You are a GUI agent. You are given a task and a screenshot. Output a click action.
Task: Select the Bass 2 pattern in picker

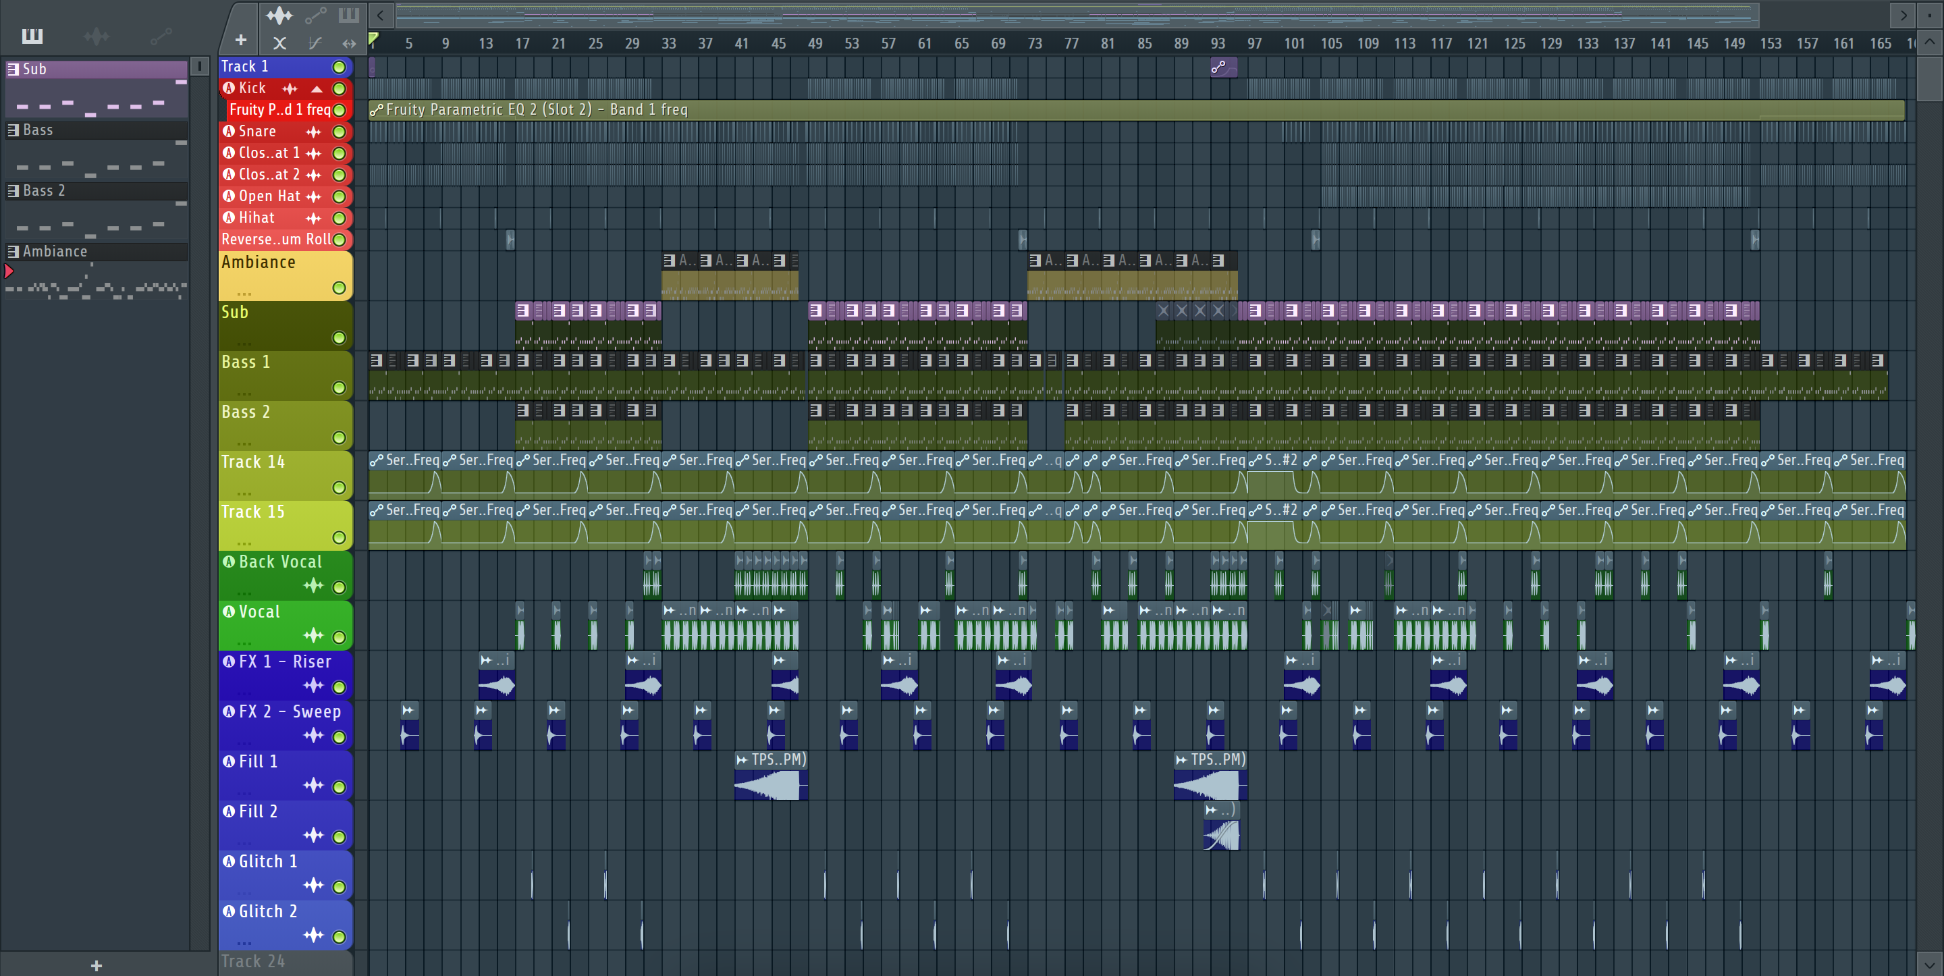(44, 191)
